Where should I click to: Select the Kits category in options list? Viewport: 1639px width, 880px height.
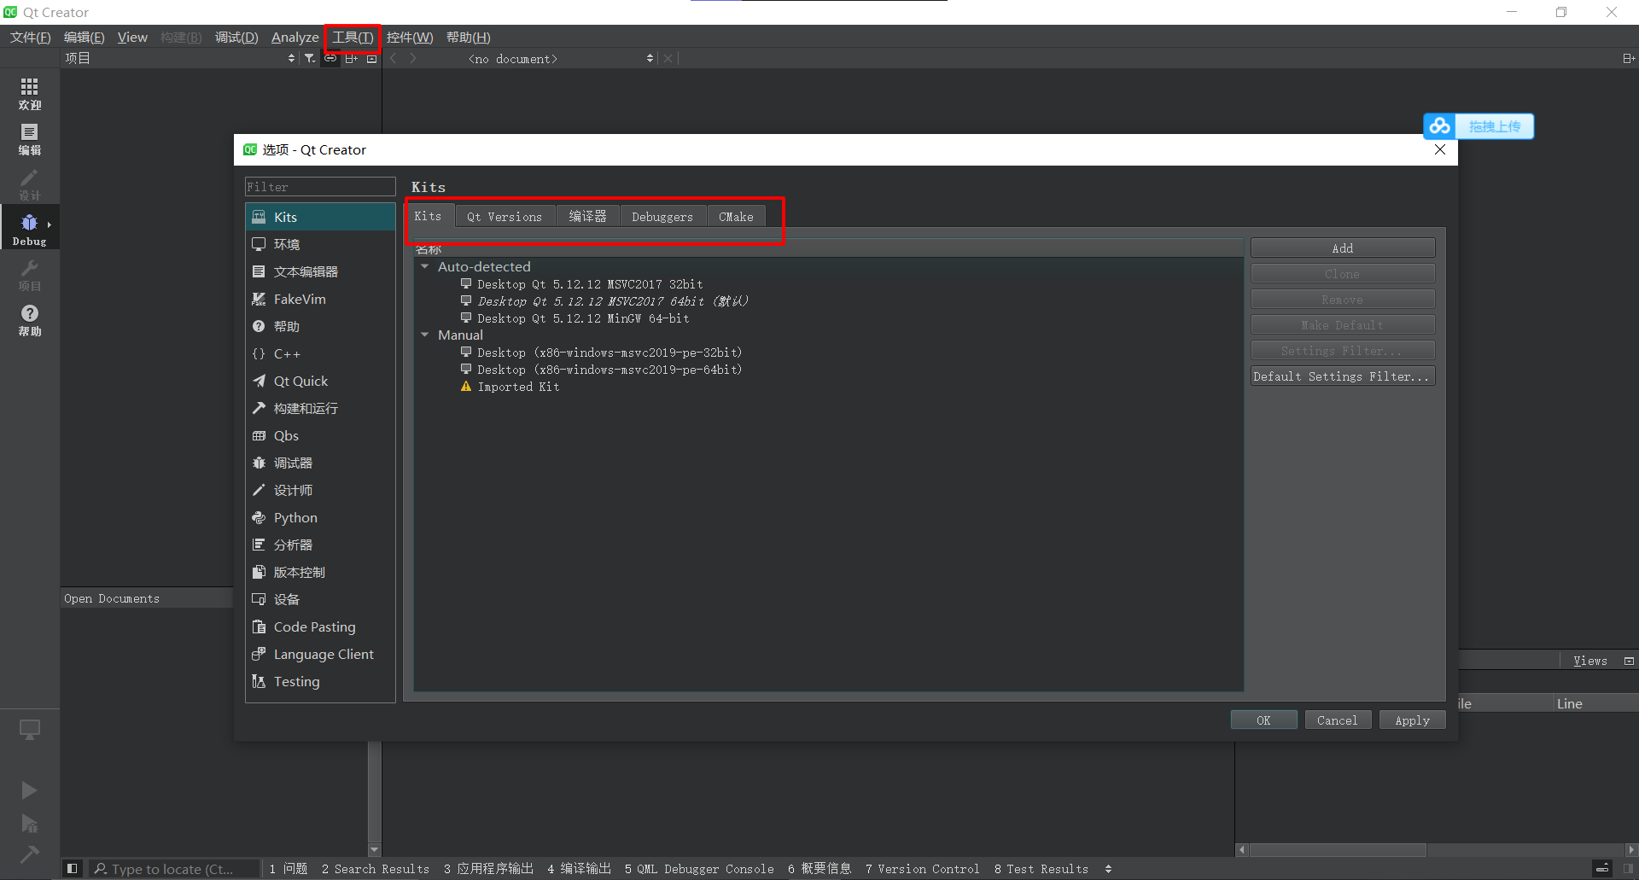(x=320, y=217)
